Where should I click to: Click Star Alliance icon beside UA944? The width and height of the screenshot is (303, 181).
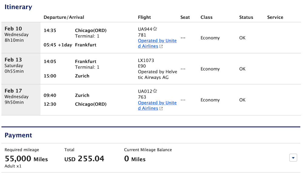[155, 29]
